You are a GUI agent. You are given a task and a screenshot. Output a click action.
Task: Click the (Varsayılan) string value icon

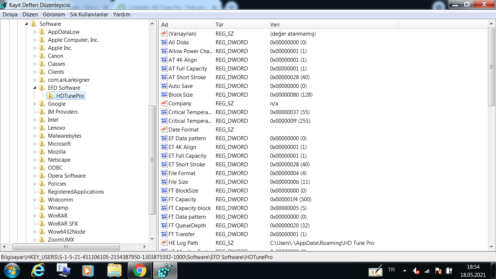point(164,34)
